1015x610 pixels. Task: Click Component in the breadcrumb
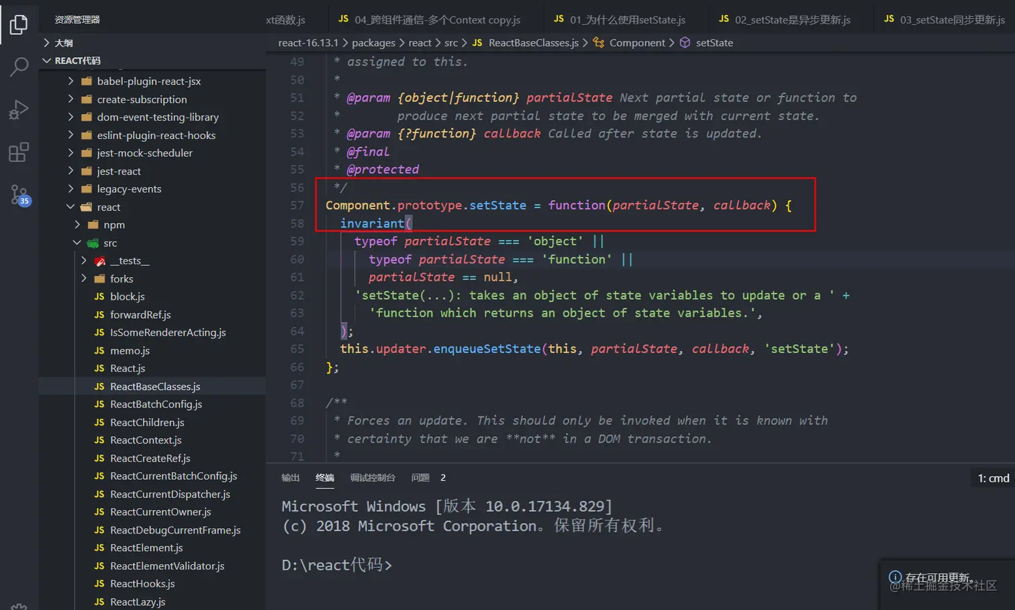637,43
